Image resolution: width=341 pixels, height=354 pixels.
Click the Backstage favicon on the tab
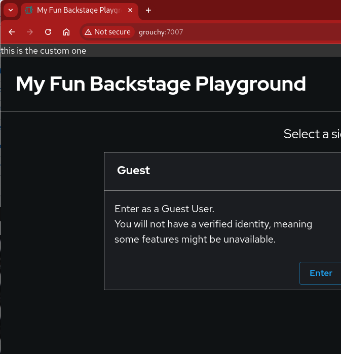click(29, 10)
